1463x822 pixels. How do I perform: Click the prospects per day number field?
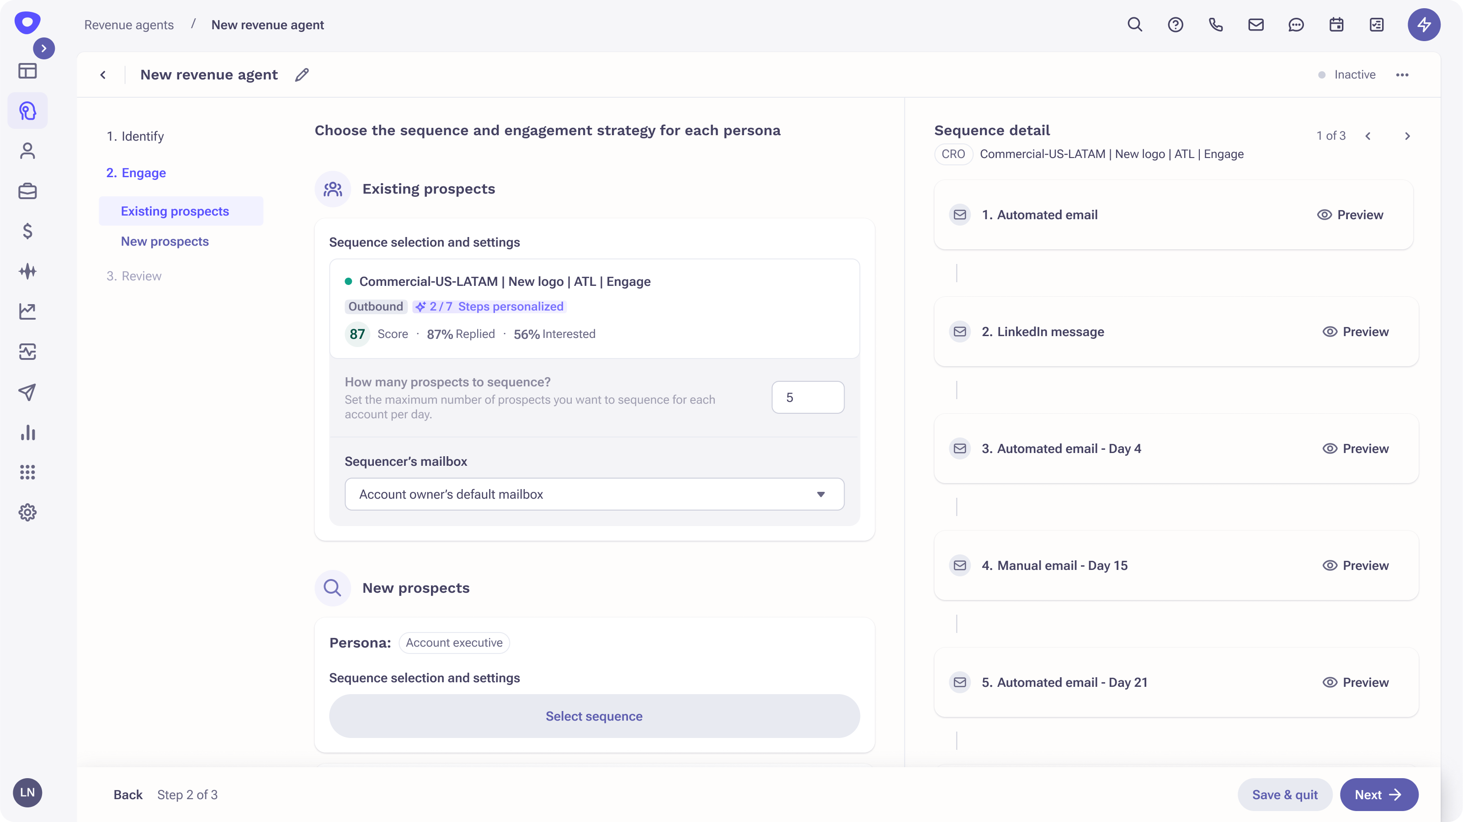point(808,397)
